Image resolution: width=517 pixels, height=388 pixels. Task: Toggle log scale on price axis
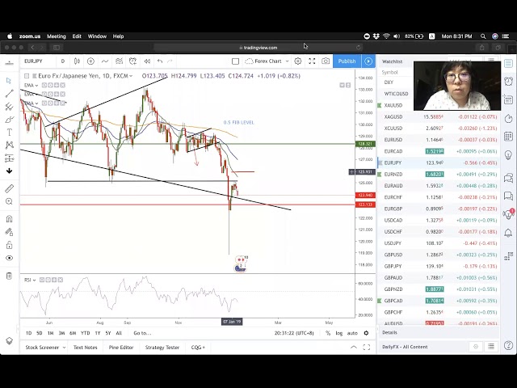point(339,333)
